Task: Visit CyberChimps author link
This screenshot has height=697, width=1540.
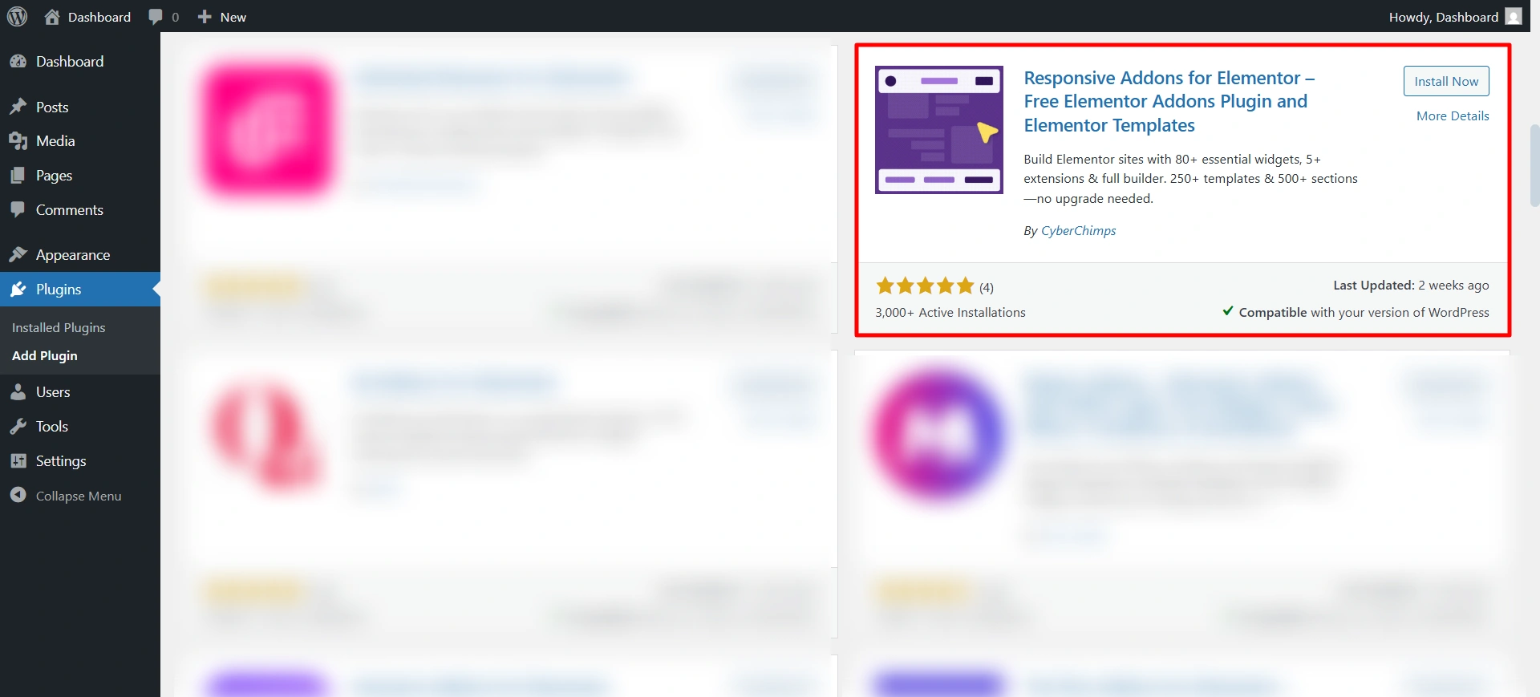Action: click(x=1078, y=230)
